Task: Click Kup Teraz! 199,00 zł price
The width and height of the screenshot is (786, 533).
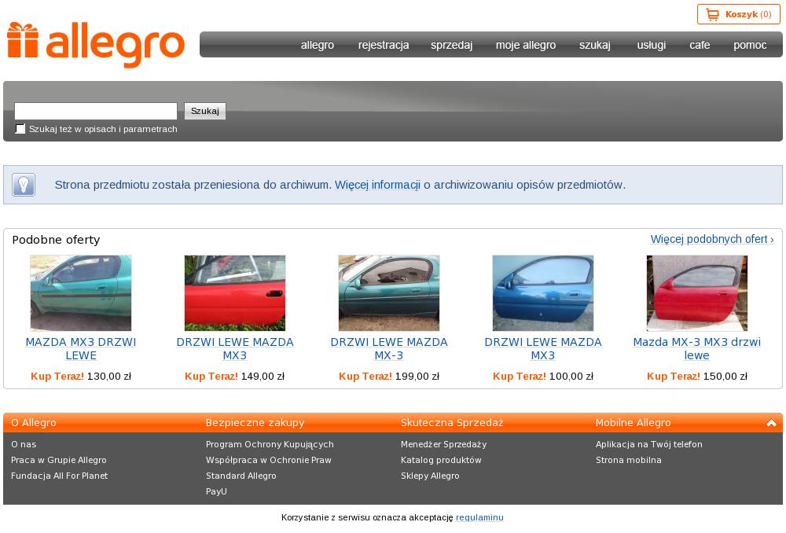Action: (389, 376)
